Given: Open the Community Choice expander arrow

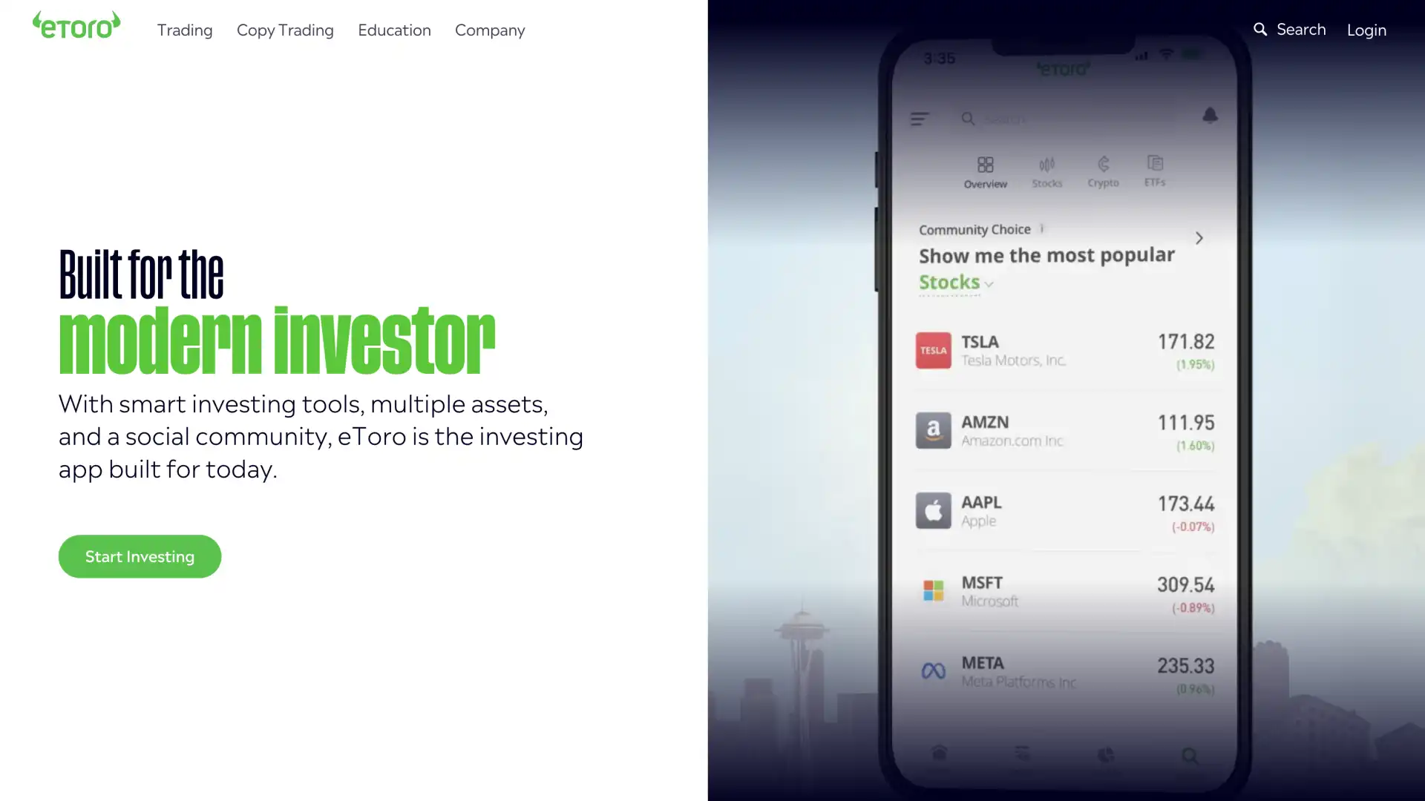Looking at the screenshot, I should [x=1199, y=237].
